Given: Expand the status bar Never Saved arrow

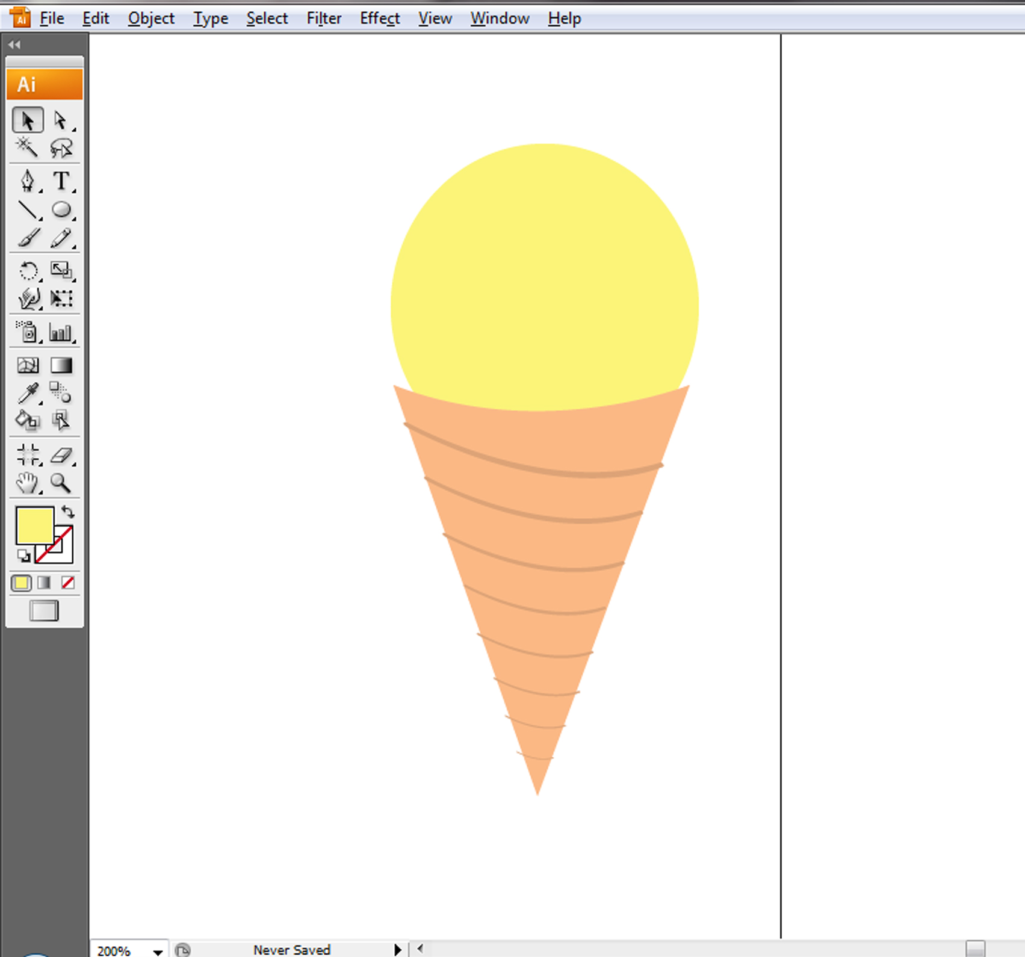Looking at the screenshot, I should 397,950.
